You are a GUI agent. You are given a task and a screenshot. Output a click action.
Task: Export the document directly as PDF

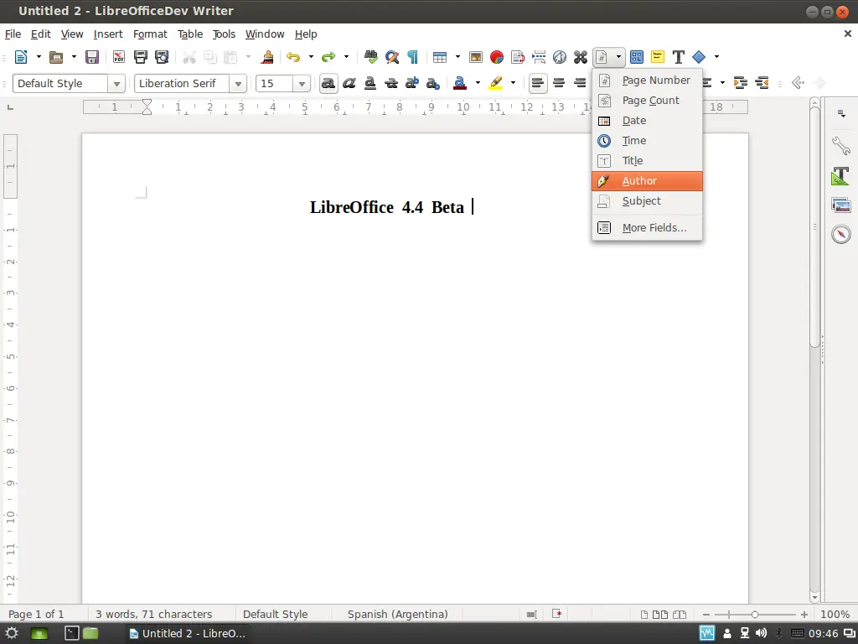point(119,57)
